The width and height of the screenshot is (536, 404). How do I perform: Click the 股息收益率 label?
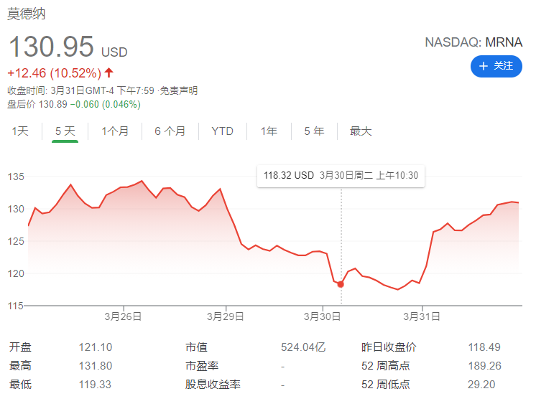pyautogui.click(x=213, y=385)
